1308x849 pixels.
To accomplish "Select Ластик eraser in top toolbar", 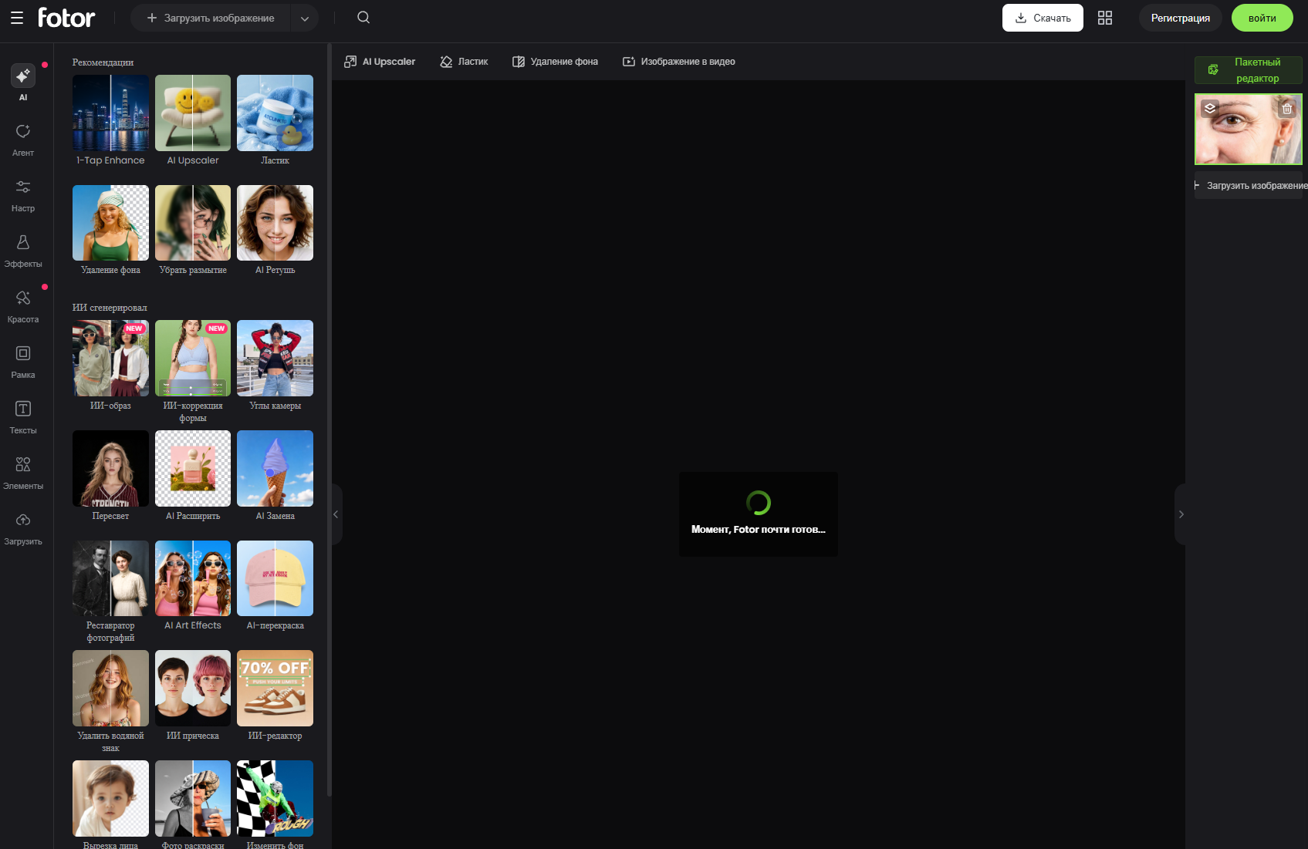I will pyautogui.click(x=464, y=62).
